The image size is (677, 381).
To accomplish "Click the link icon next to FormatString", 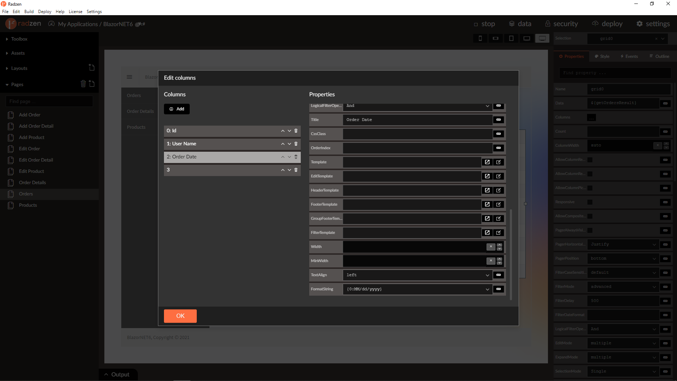I will (499, 289).
